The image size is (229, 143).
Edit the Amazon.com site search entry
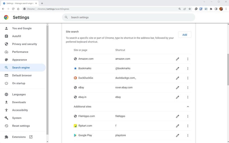click(x=177, y=59)
